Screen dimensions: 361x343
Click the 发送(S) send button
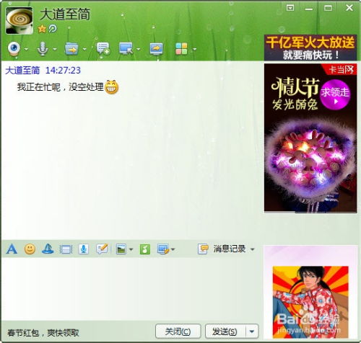[225, 331]
